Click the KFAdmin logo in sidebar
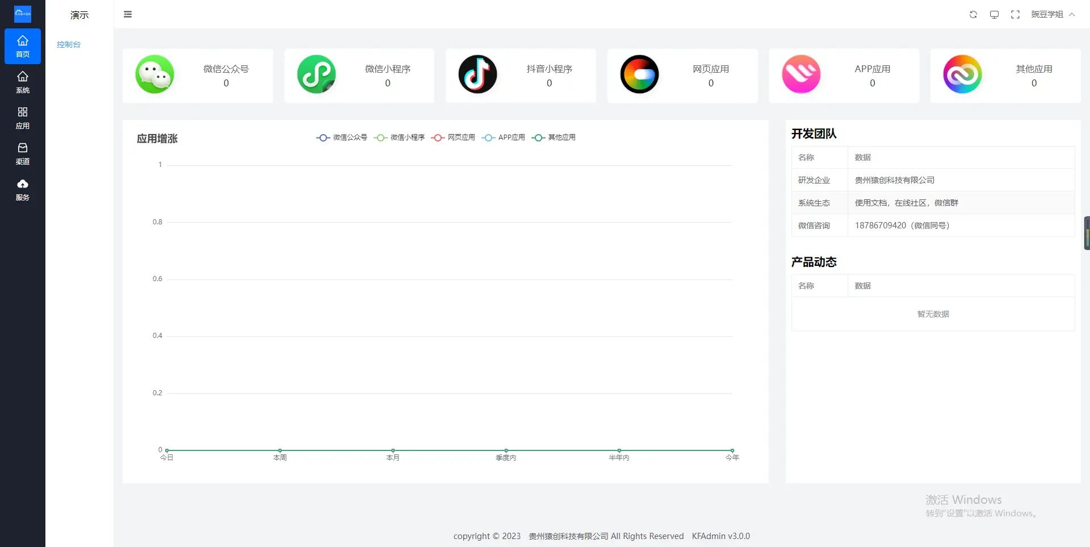 pyautogui.click(x=23, y=14)
